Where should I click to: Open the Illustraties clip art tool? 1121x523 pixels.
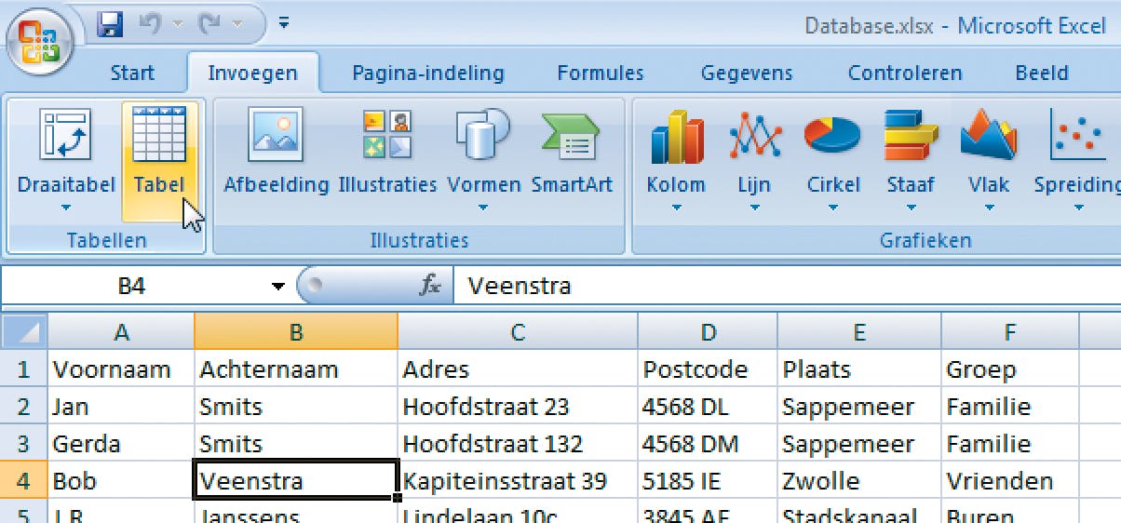pos(386,154)
